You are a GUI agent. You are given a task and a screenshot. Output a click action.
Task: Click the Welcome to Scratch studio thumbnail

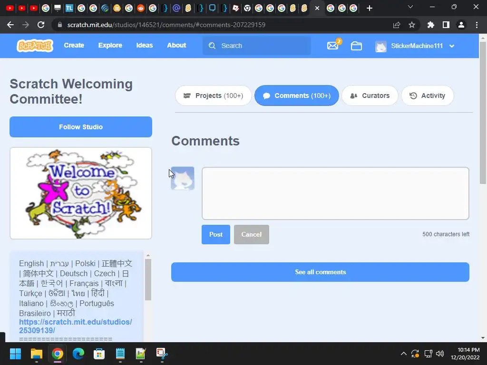pos(81,193)
